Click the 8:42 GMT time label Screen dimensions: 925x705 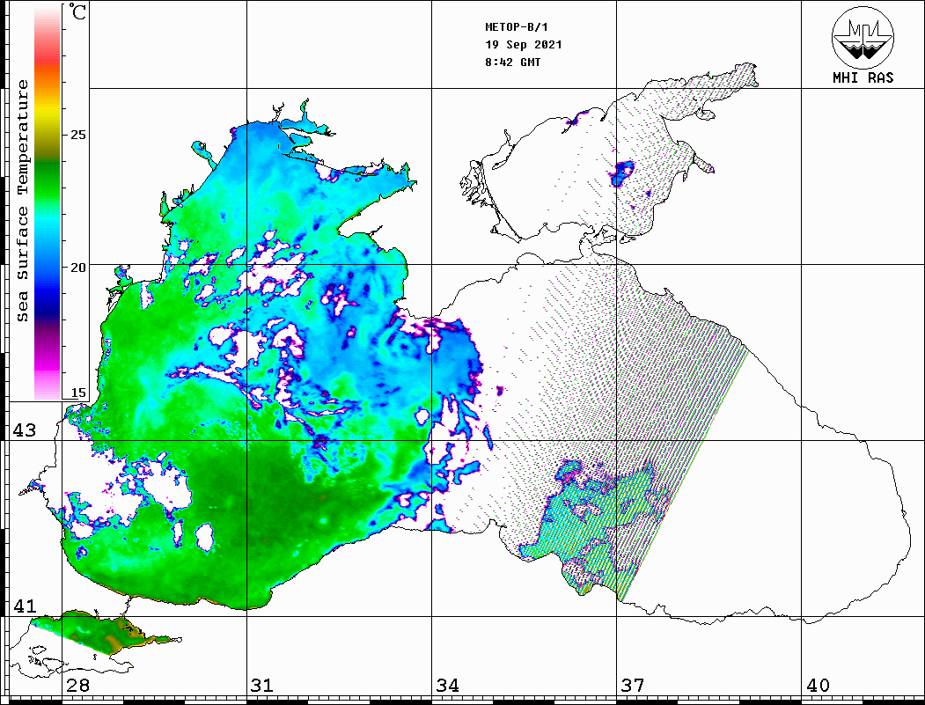pyautogui.click(x=513, y=62)
